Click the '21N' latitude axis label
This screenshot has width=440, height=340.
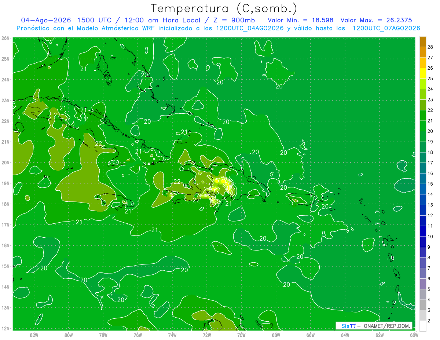[x=5, y=142]
